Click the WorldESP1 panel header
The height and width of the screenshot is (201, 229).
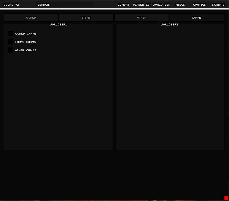click(x=58, y=24)
